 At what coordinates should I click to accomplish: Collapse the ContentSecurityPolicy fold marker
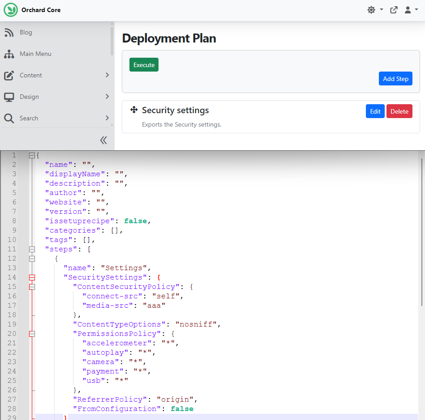[x=32, y=287]
